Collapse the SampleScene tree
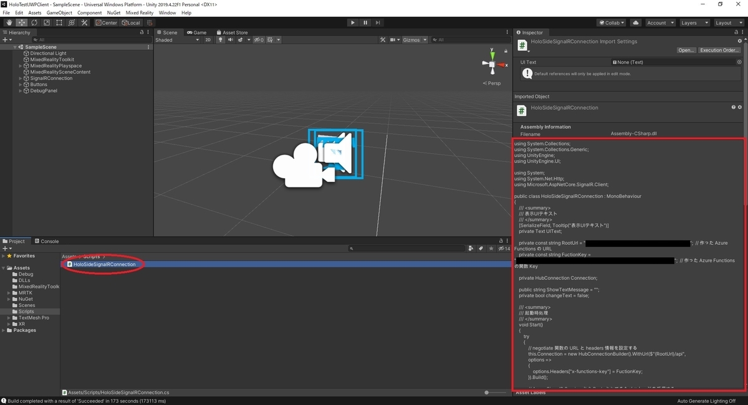The width and height of the screenshot is (748, 405). pos(15,47)
